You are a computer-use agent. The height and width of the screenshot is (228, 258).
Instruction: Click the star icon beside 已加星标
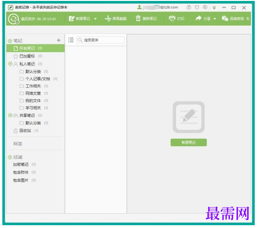pyautogui.click(x=15, y=56)
